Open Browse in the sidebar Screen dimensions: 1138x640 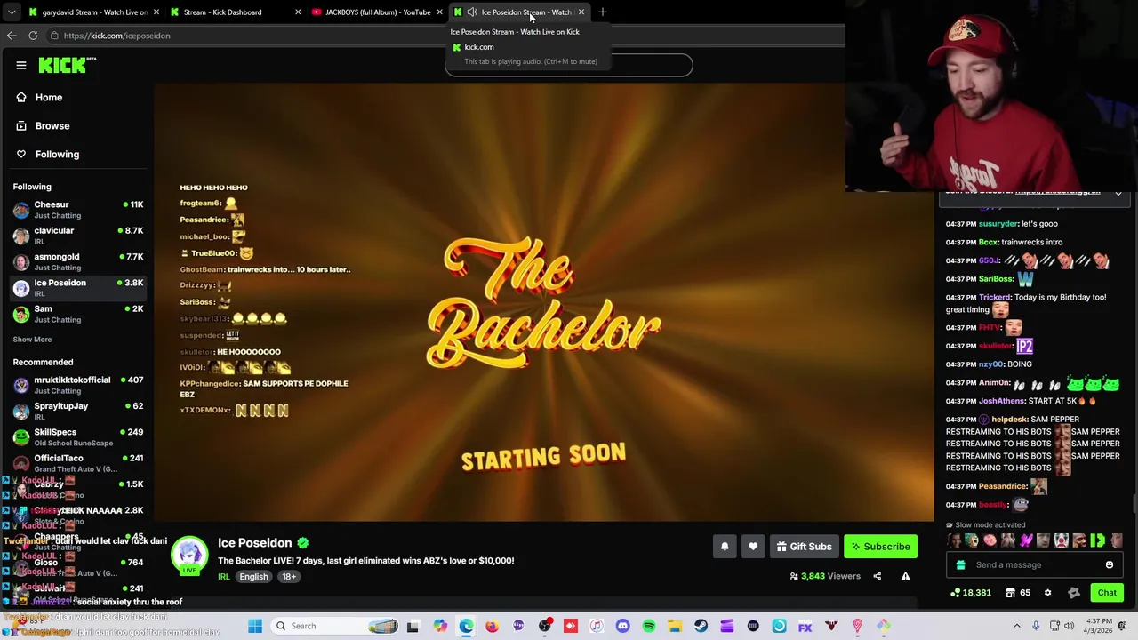52,125
